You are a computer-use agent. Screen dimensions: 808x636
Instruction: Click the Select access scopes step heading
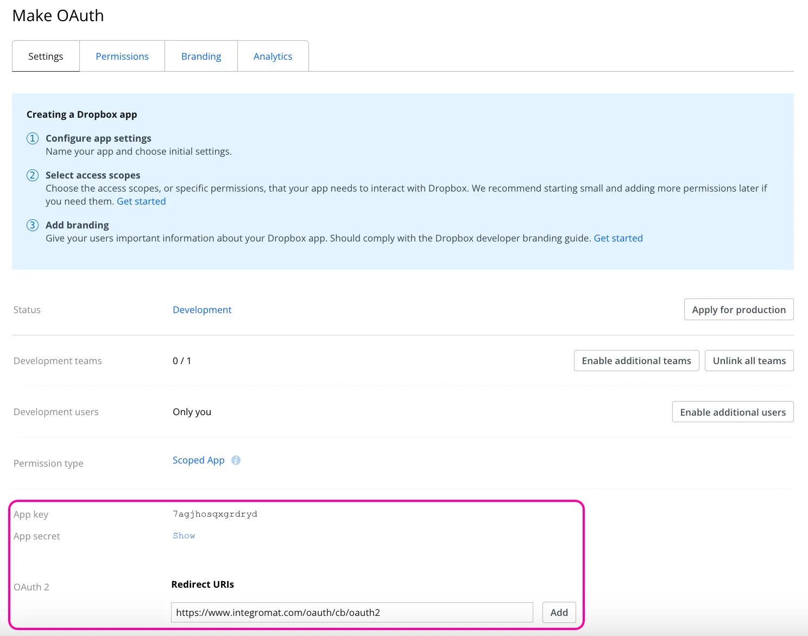click(x=93, y=175)
